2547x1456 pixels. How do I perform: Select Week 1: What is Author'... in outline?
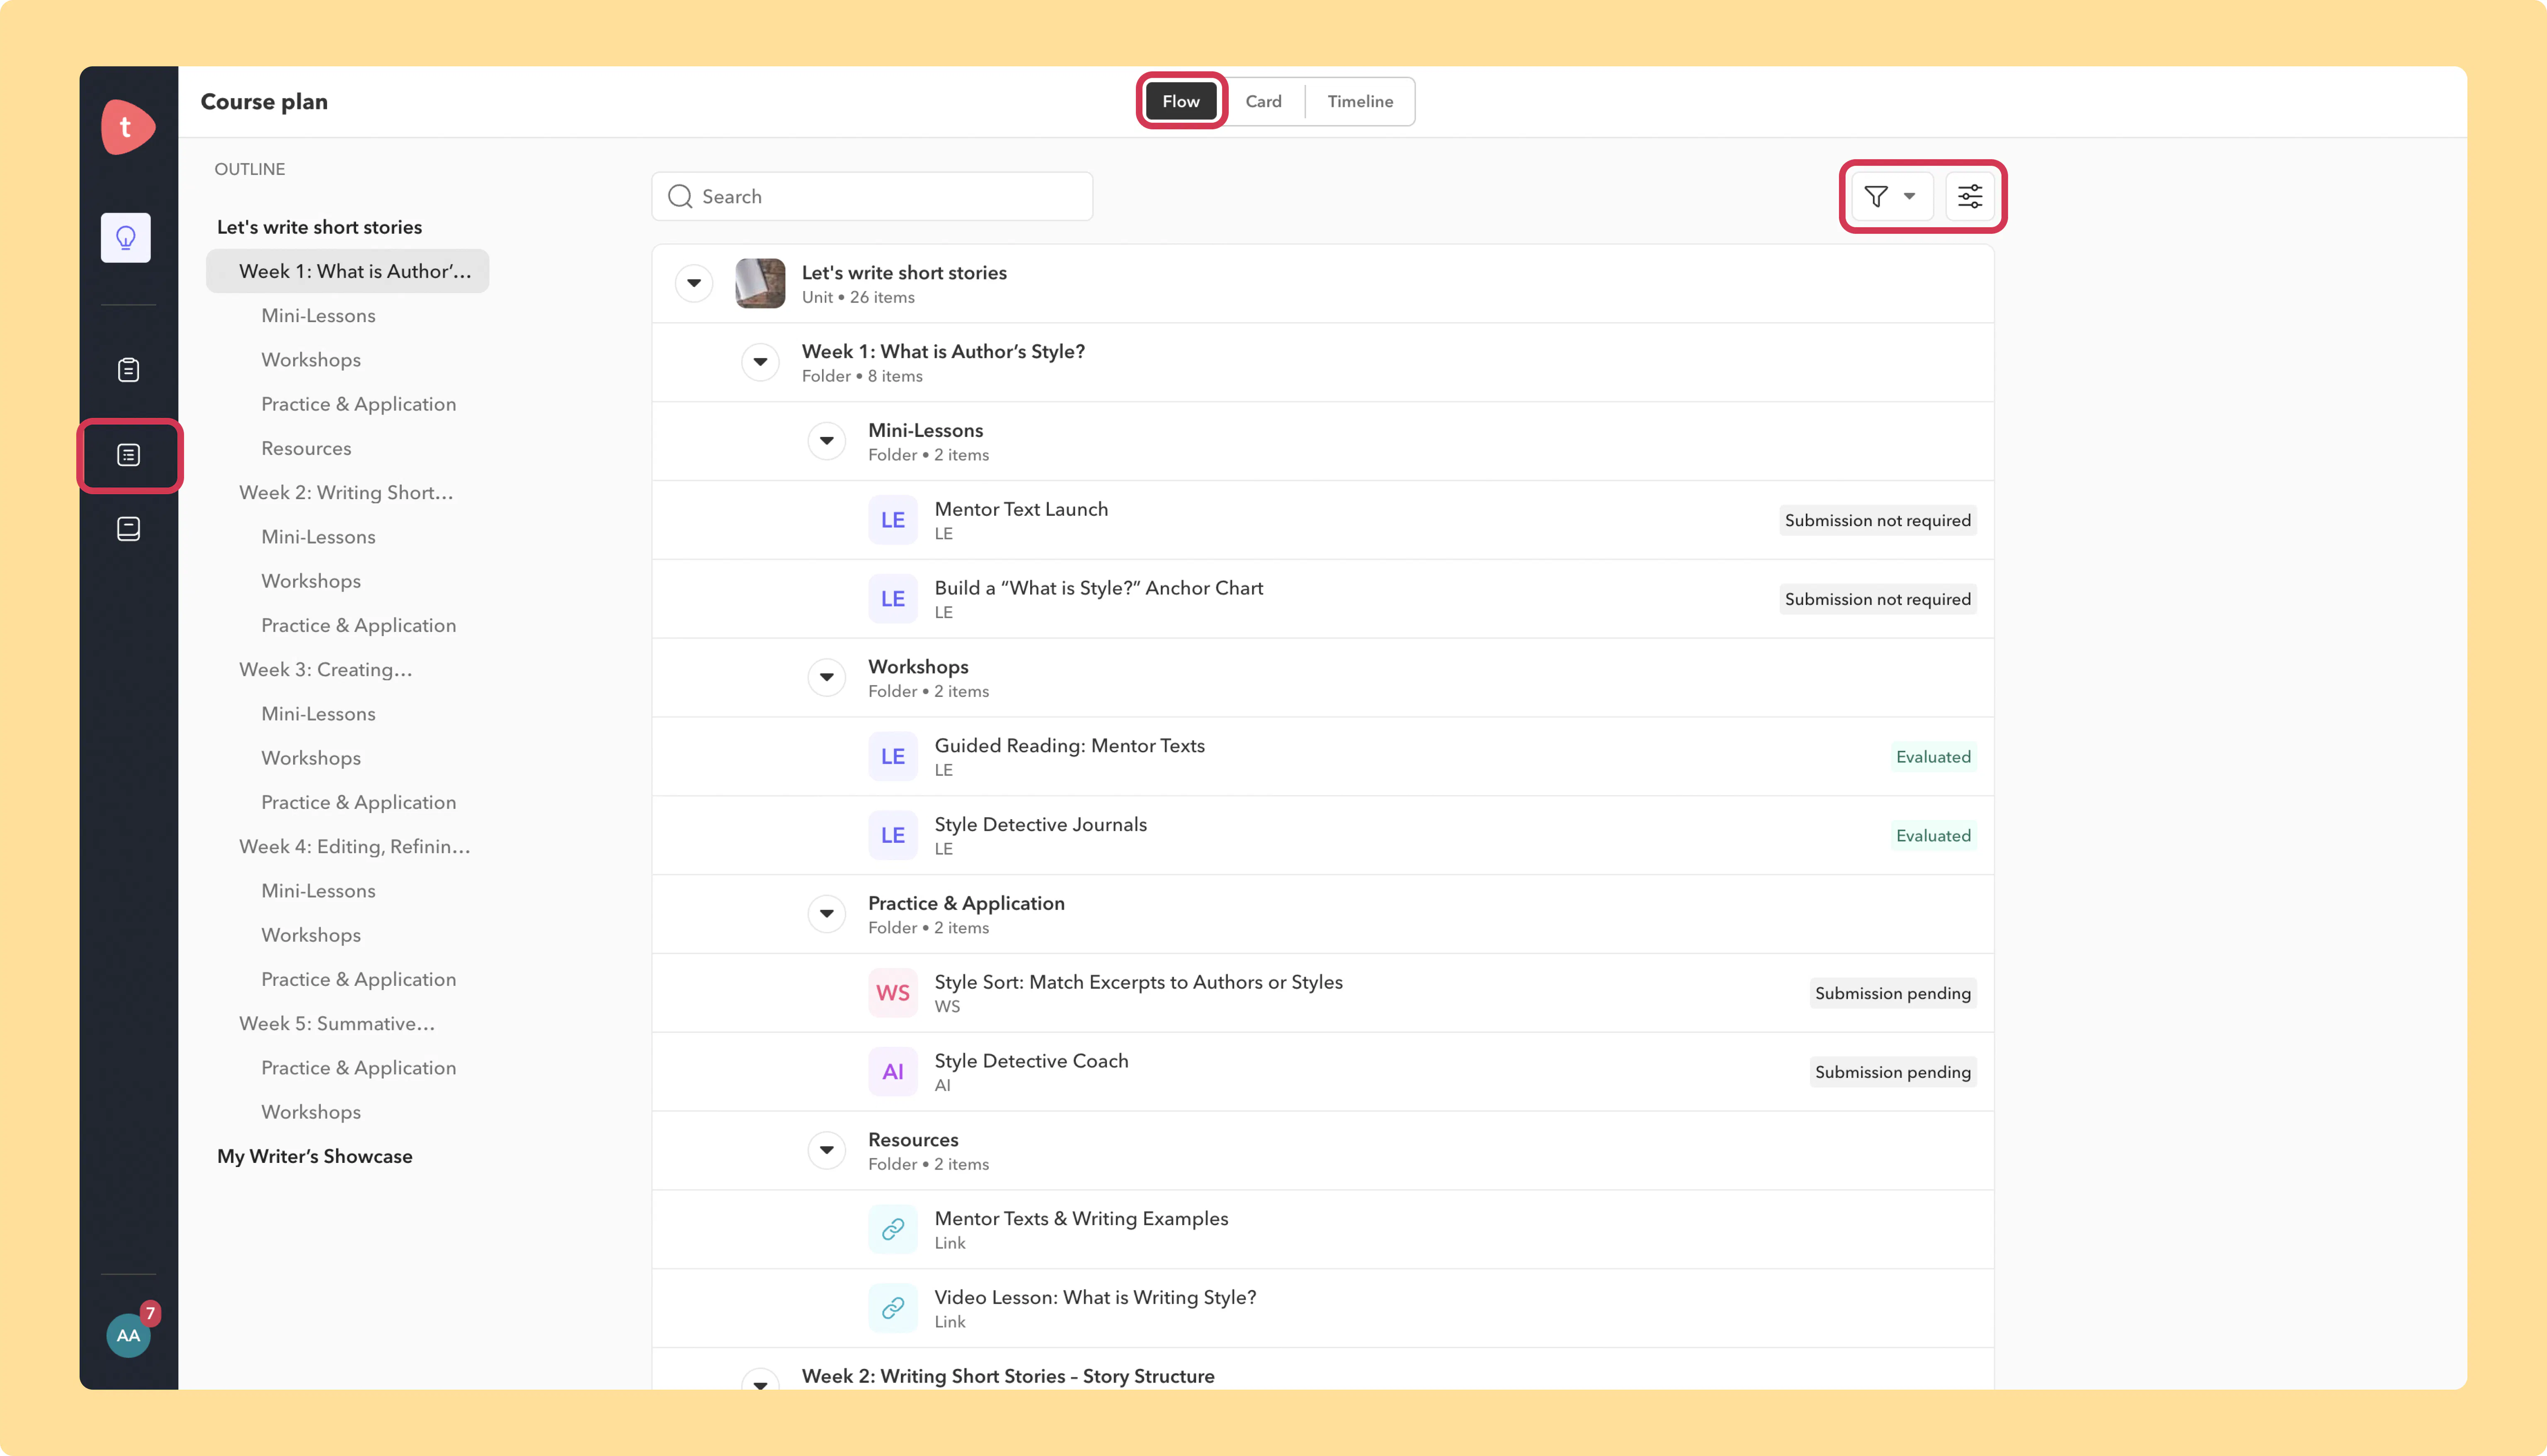coord(348,271)
